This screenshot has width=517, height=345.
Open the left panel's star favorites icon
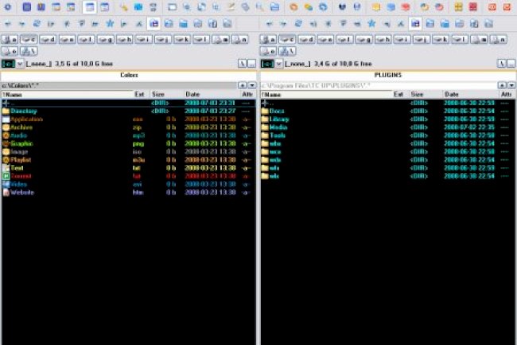point(110,24)
